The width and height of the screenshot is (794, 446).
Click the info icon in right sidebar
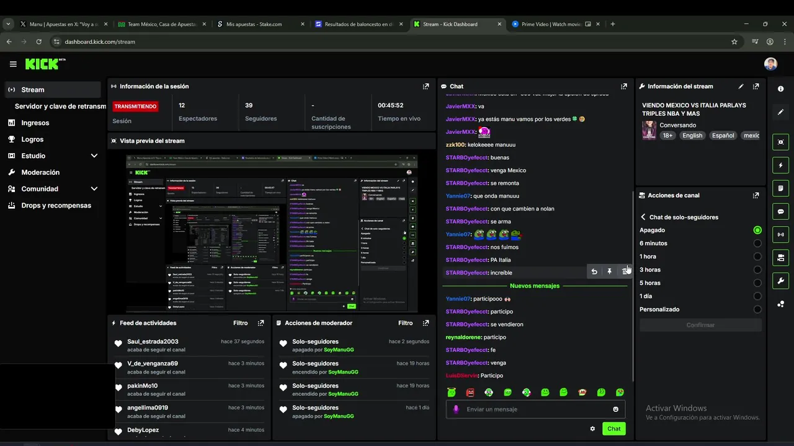(x=780, y=89)
